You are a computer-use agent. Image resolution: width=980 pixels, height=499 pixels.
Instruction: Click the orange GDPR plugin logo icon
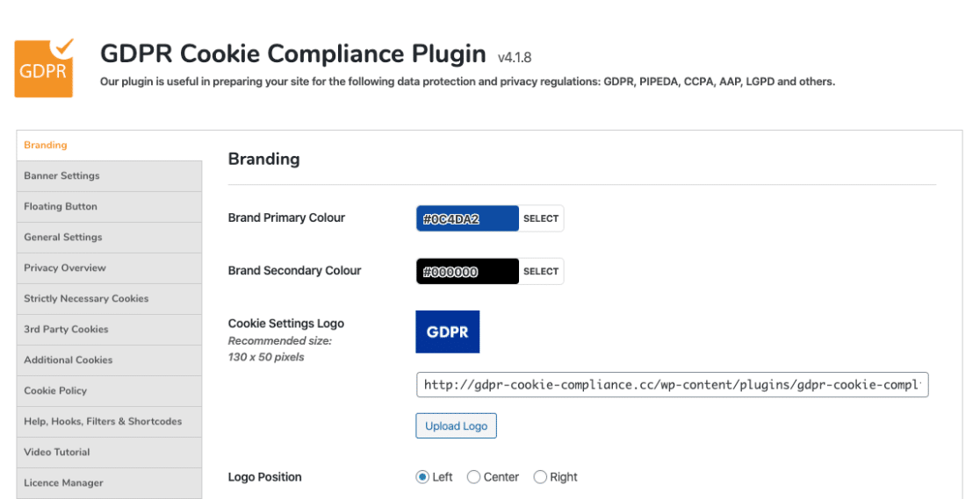click(x=44, y=68)
